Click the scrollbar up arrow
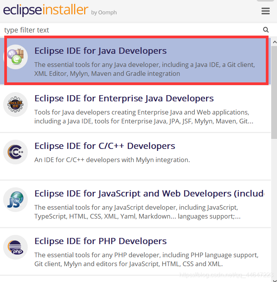Viewport: 277px width, 282px height. [x=274, y=42]
